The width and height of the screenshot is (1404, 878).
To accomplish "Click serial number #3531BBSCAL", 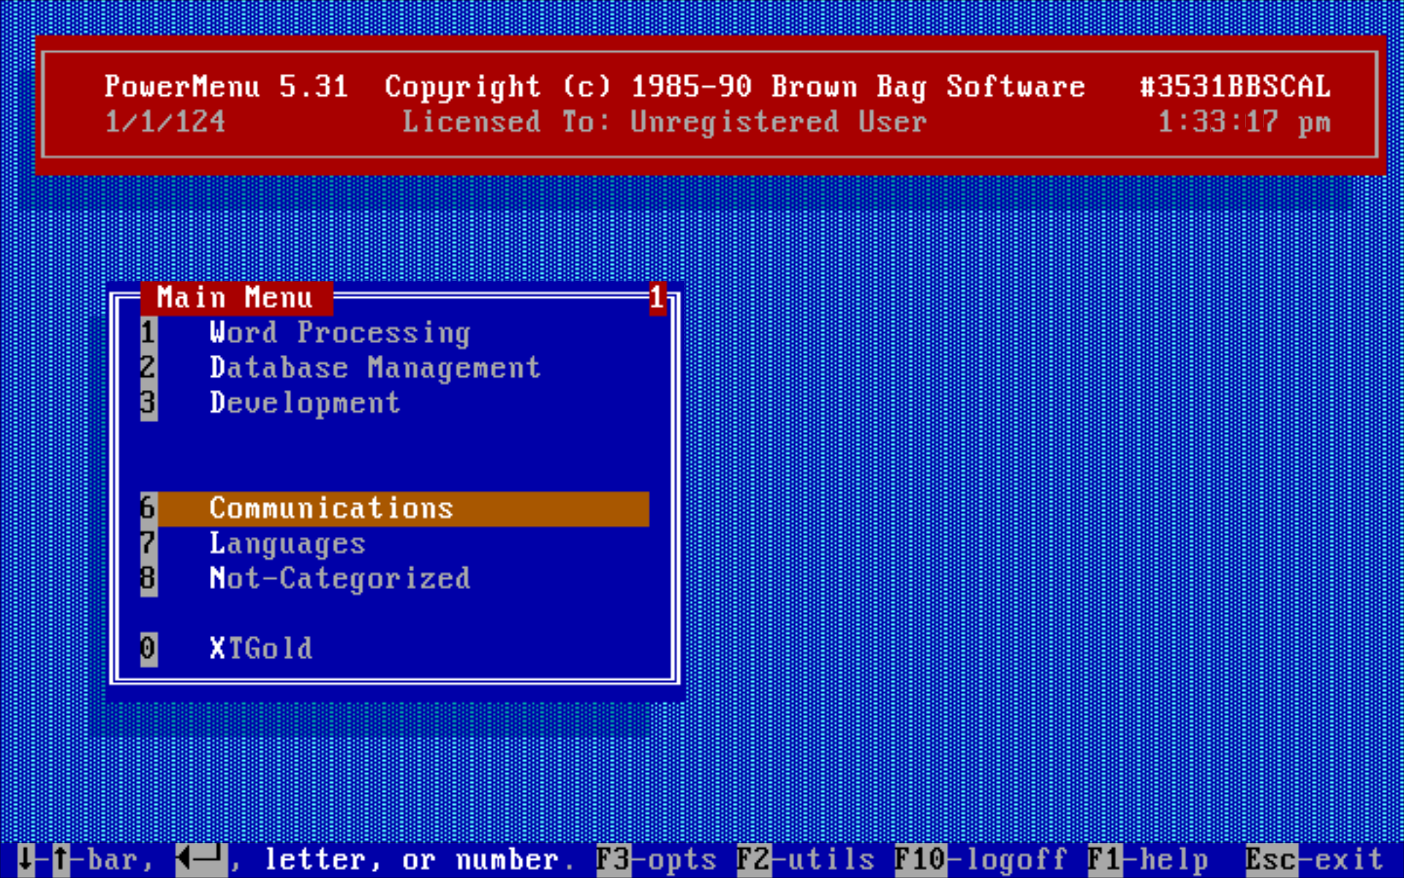I will (x=1236, y=87).
